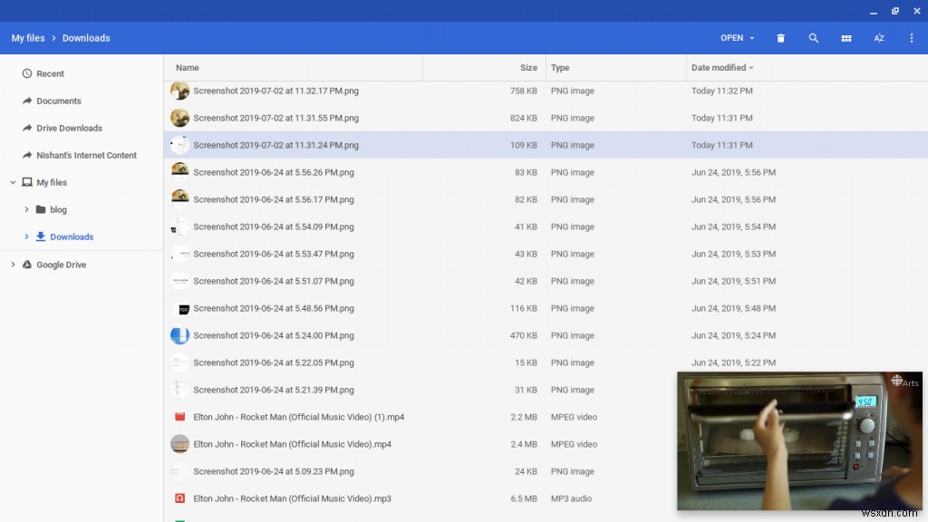Switch to thumbnail grid view
The height and width of the screenshot is (522, 928).
click(x=846, y=38)
